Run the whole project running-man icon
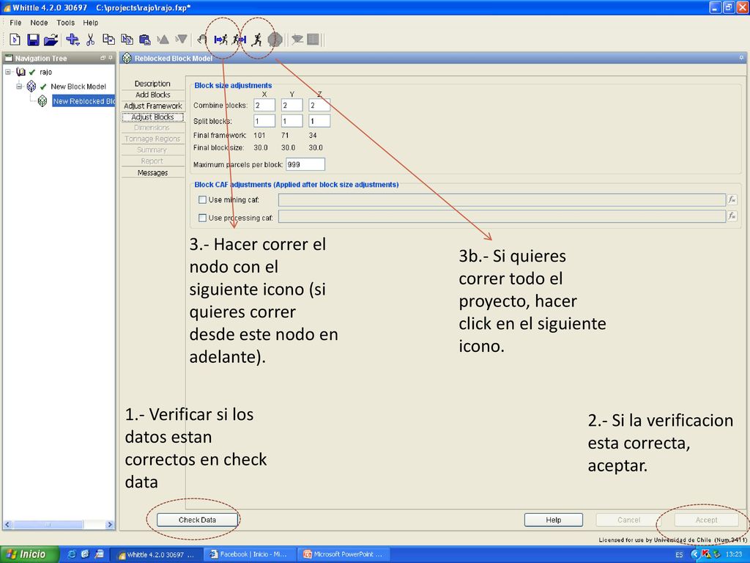The height and width of the screenshot is (563, 750). coord(257,40)
